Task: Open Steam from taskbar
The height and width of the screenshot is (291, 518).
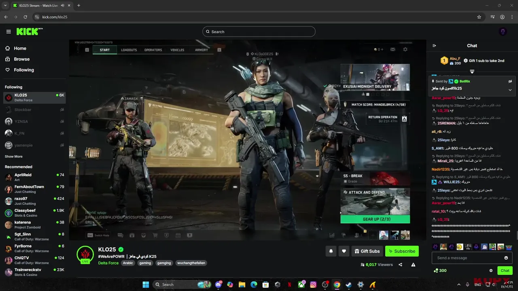Action: [348, 285]
